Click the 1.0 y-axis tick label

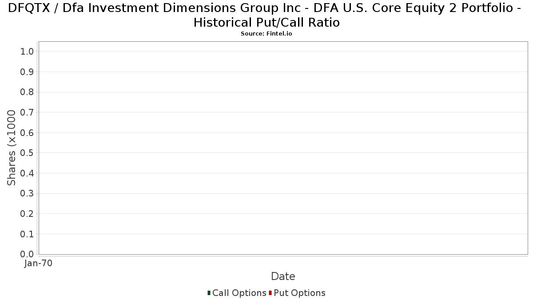27,52
